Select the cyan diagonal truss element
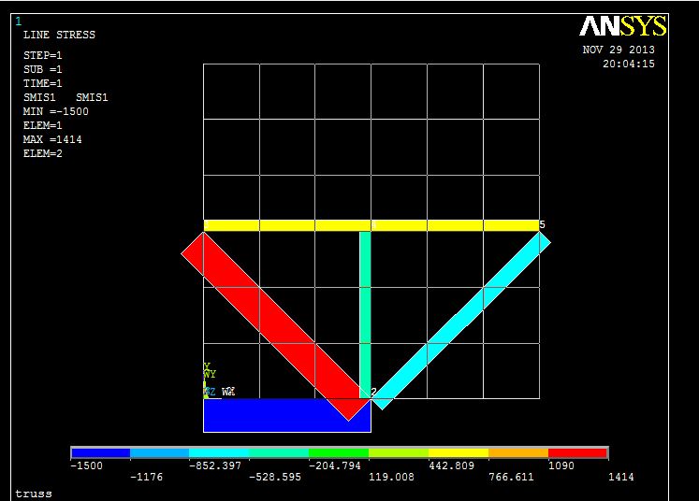Screen dimensions: 699x501 coord(463,320)
